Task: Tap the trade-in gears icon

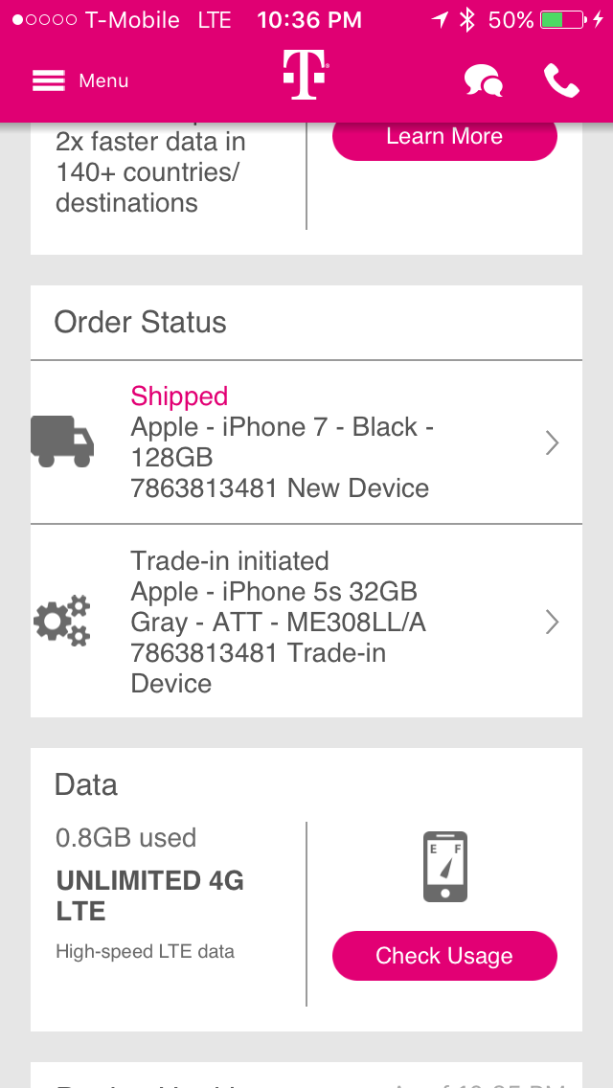Action: [62, 621]
